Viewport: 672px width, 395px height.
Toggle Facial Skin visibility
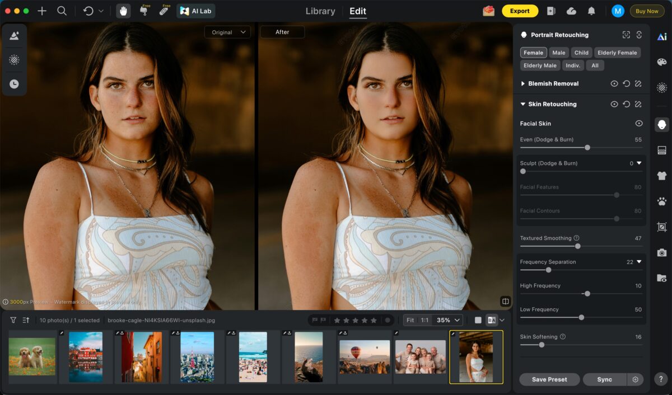pos(638,123)
